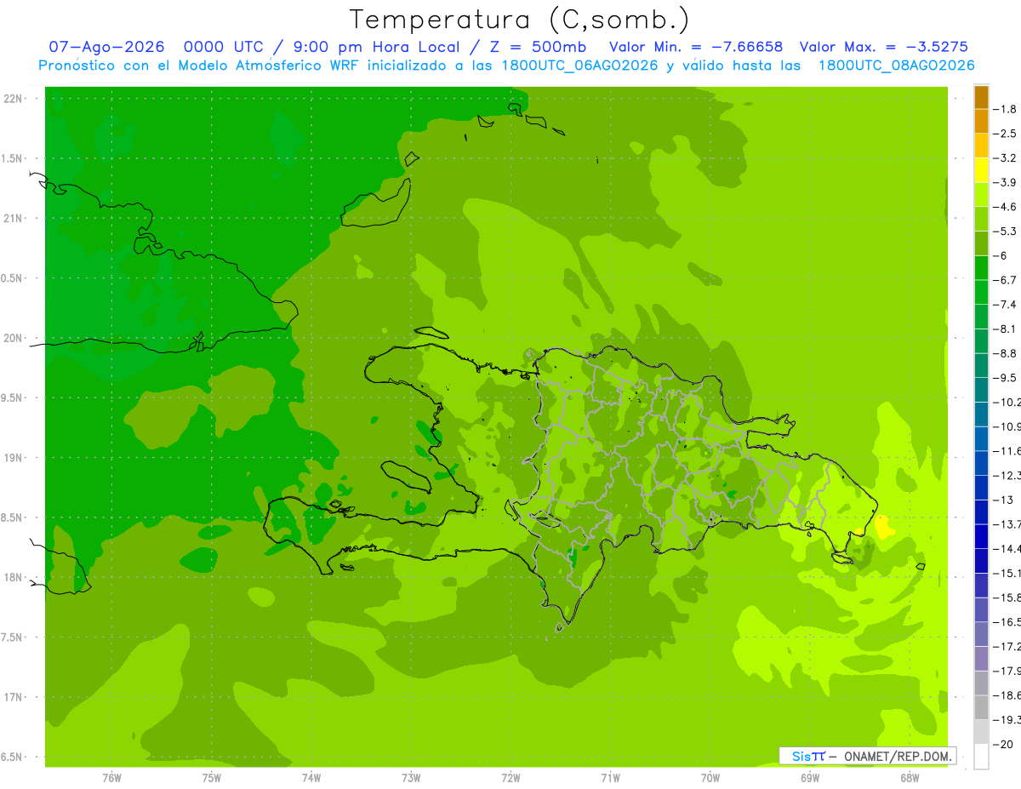
Task: Click the '71W' longitude axis label
Action: point(610,778)
